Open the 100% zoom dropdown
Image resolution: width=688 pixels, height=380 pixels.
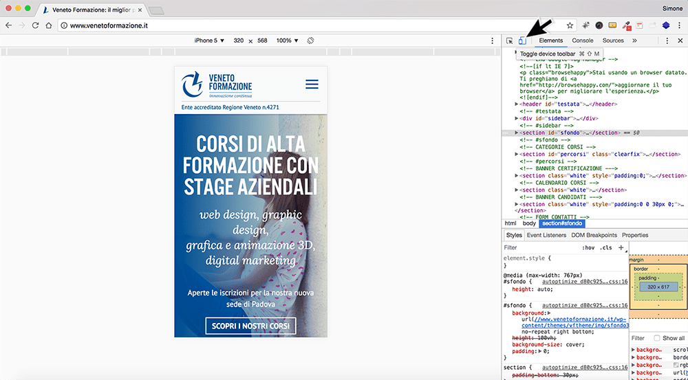(287, 41)
